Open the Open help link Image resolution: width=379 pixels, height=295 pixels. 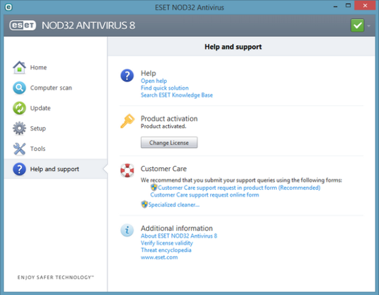154,81
